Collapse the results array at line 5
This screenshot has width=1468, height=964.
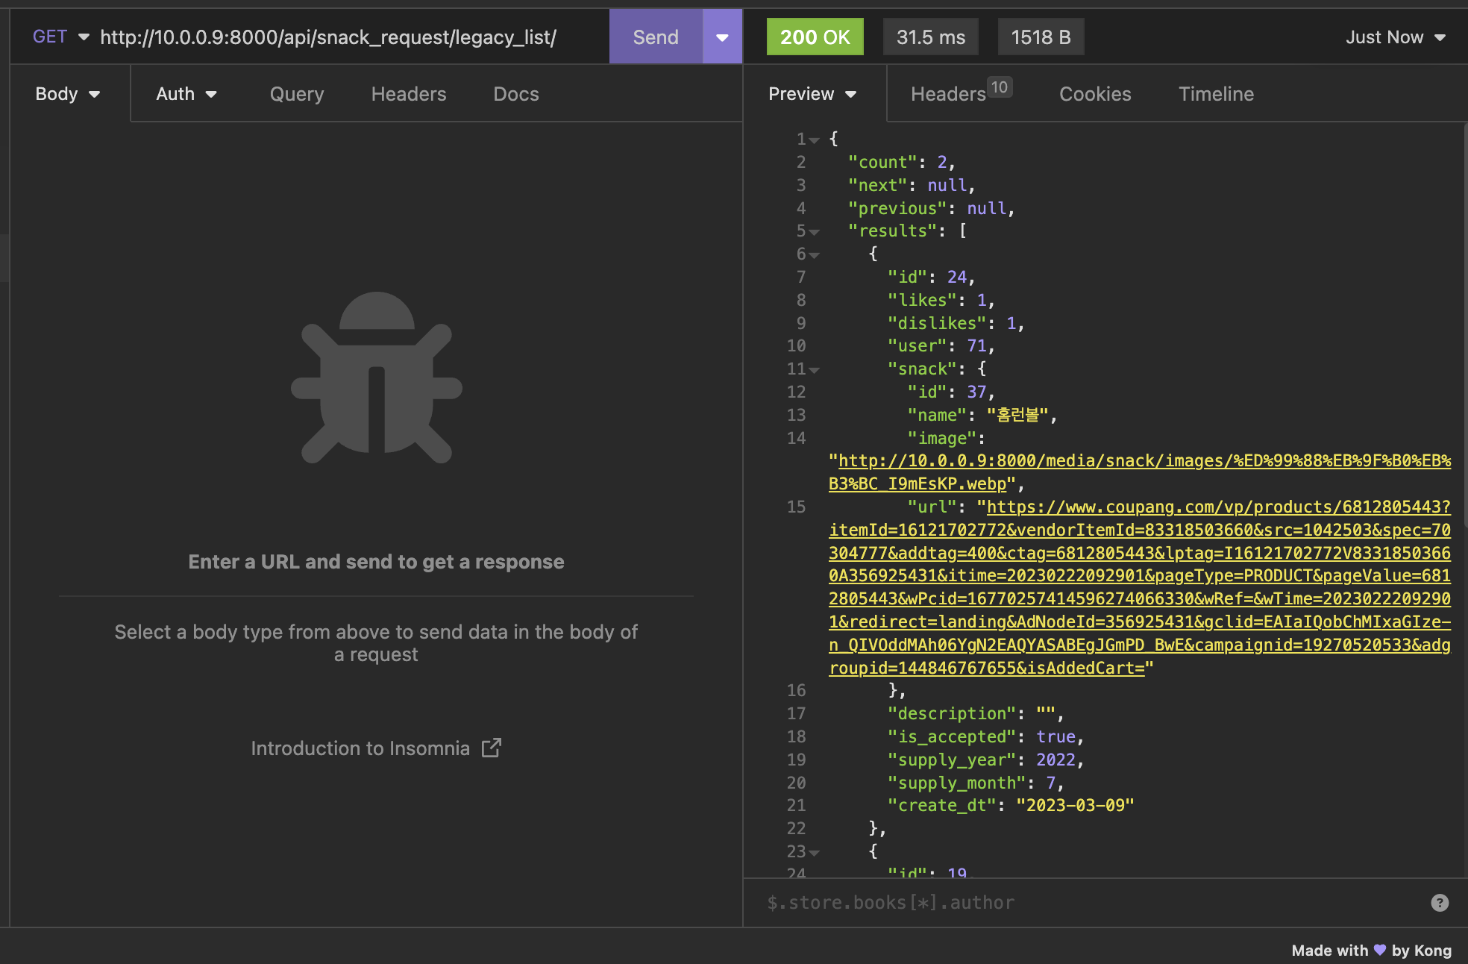pyautogui.click(x=815, y=232)
